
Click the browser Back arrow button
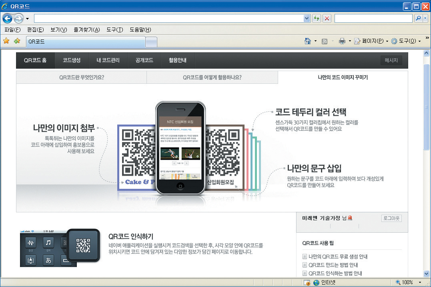pyautogui.click(x=8, y=18)
